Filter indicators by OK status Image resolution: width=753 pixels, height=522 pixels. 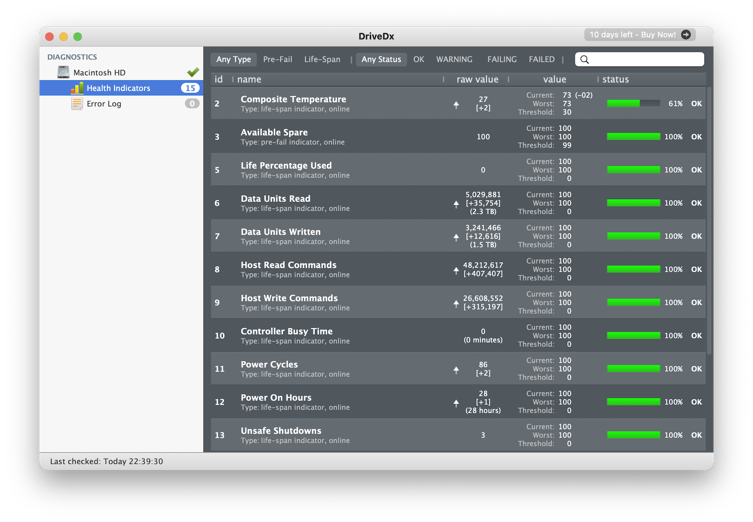click(419, 59)
